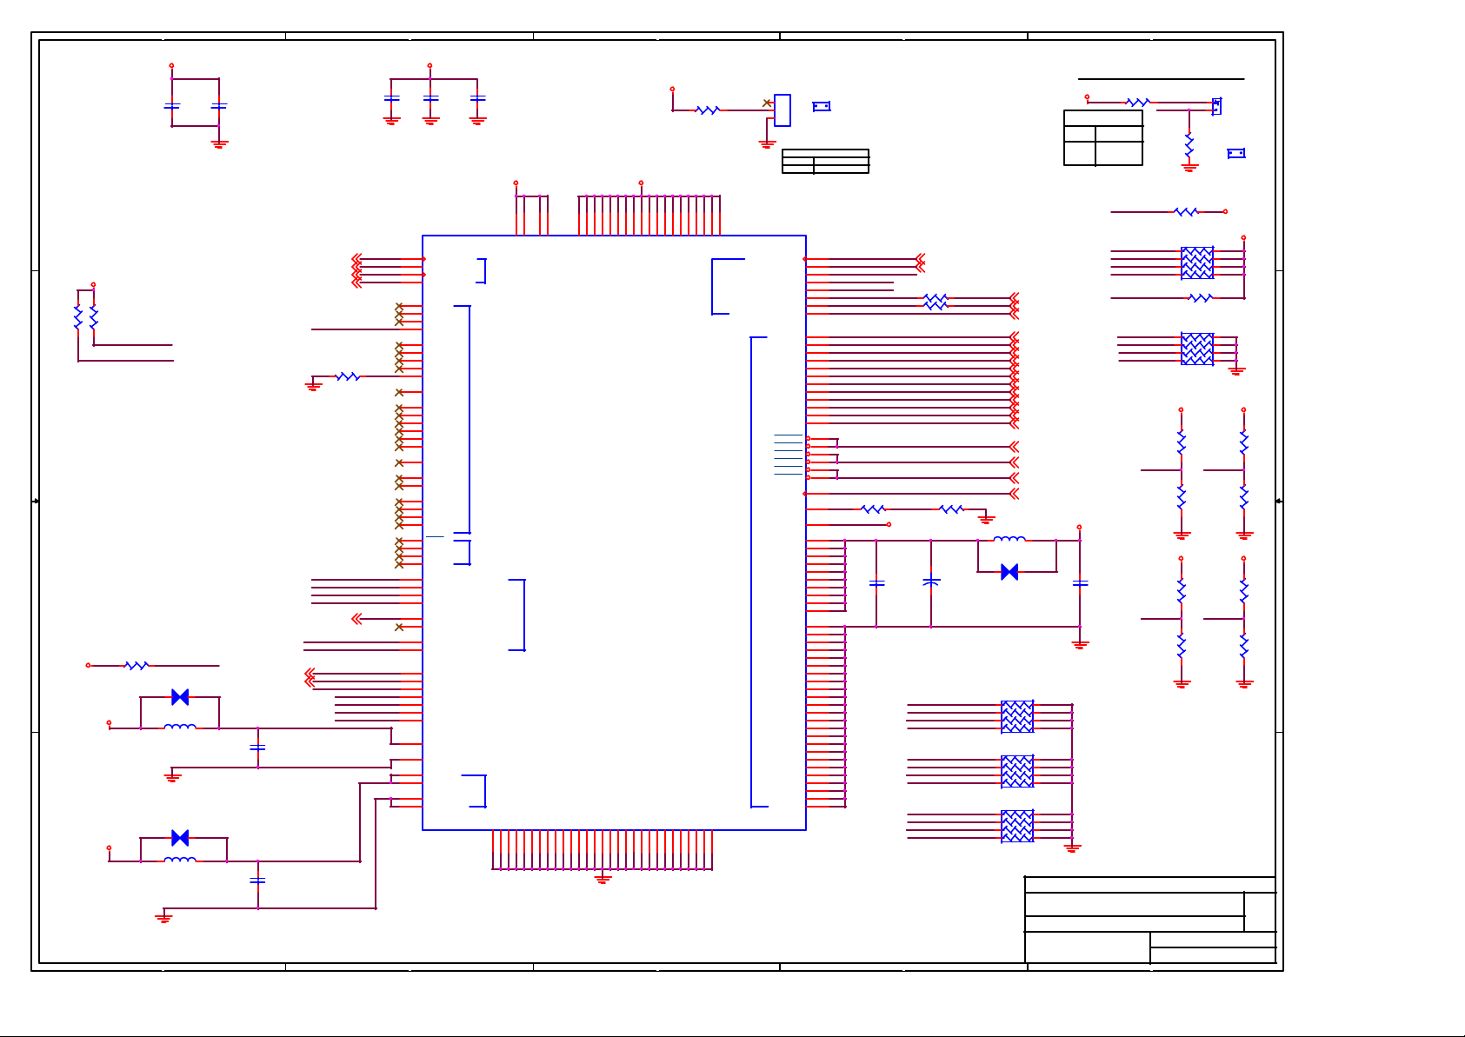Select the topmost resistor network on the right edge
Viewport: 1465px width, 1037px height.
click(1197, 263)
